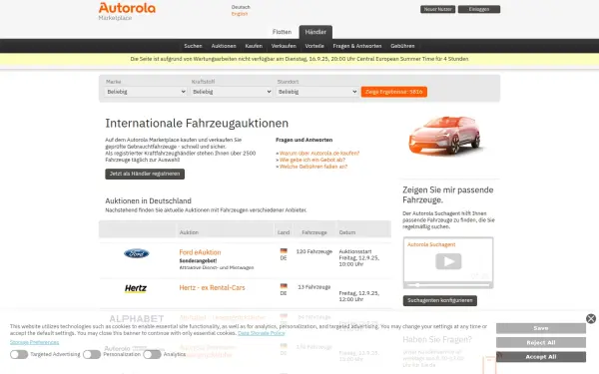This screenshot has width=599, height=374.
Task: Click the Land column header
Action: pos(284,232)
